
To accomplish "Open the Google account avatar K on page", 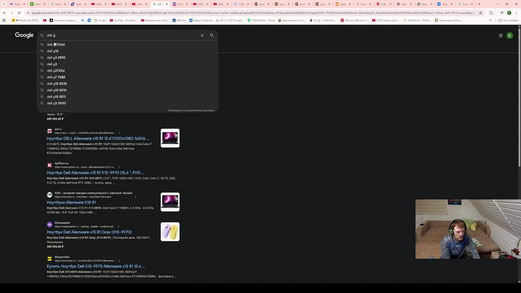I will click(510, 35).
